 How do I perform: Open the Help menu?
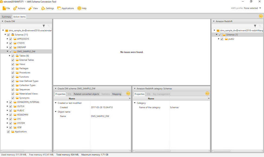tap(82, 8)
